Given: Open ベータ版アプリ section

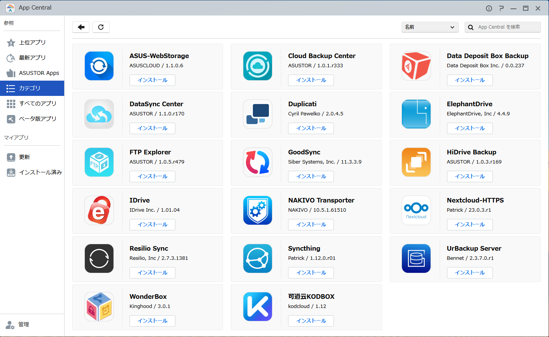Looking at the screenshot, I should tap(32, 119).
